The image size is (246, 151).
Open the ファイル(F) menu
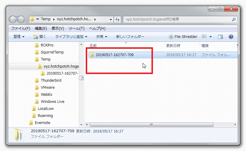[21, 28]
